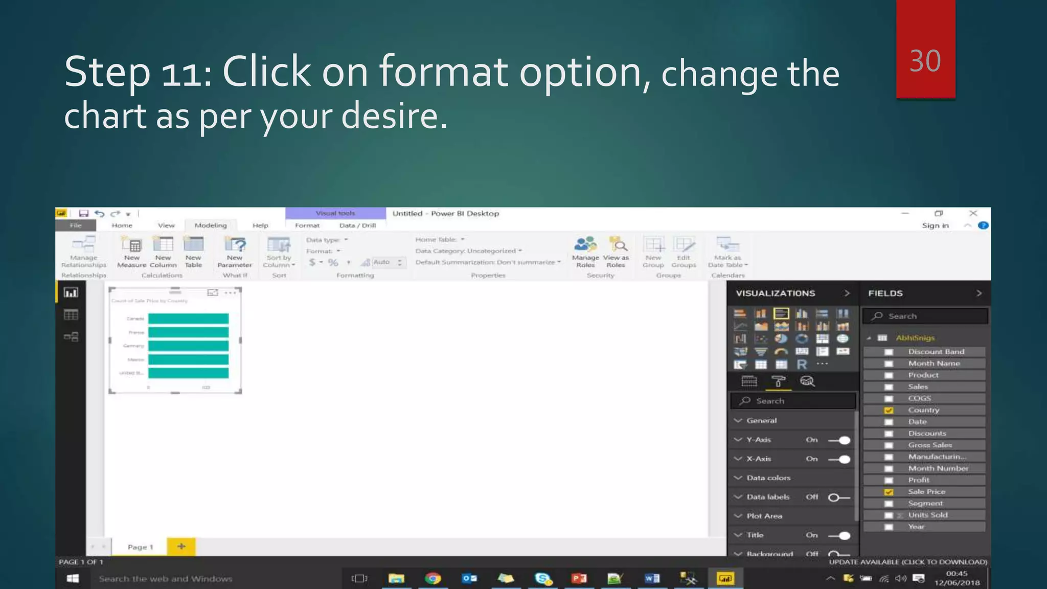Open chart's more options ellipsis
The width and height of the screenshot is (1047, 589).
[231, 292]
